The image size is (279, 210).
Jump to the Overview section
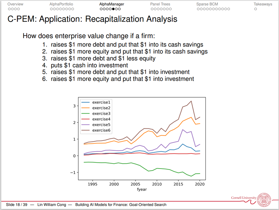(15, 4)
